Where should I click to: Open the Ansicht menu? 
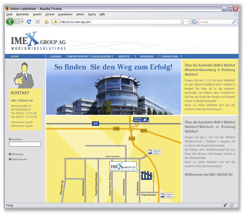[37, 14]
